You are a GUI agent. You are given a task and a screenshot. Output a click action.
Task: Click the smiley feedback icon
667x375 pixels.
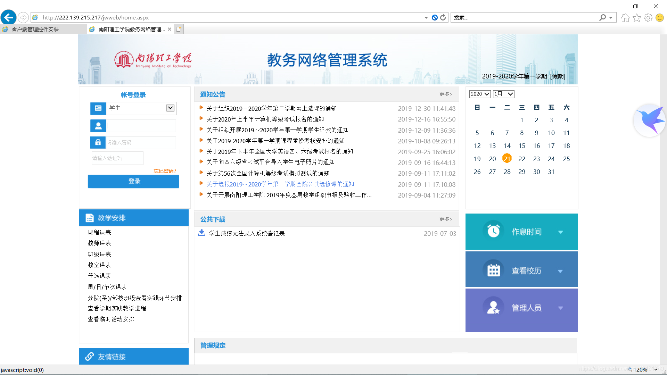click(660, 17)
